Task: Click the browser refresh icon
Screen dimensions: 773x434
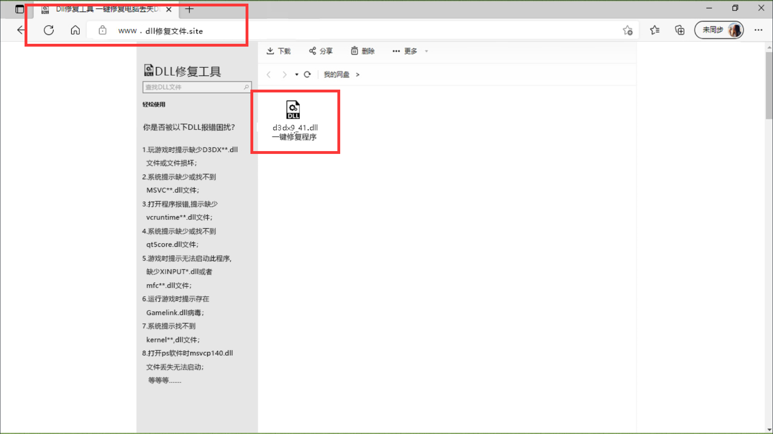Action: 49,30
